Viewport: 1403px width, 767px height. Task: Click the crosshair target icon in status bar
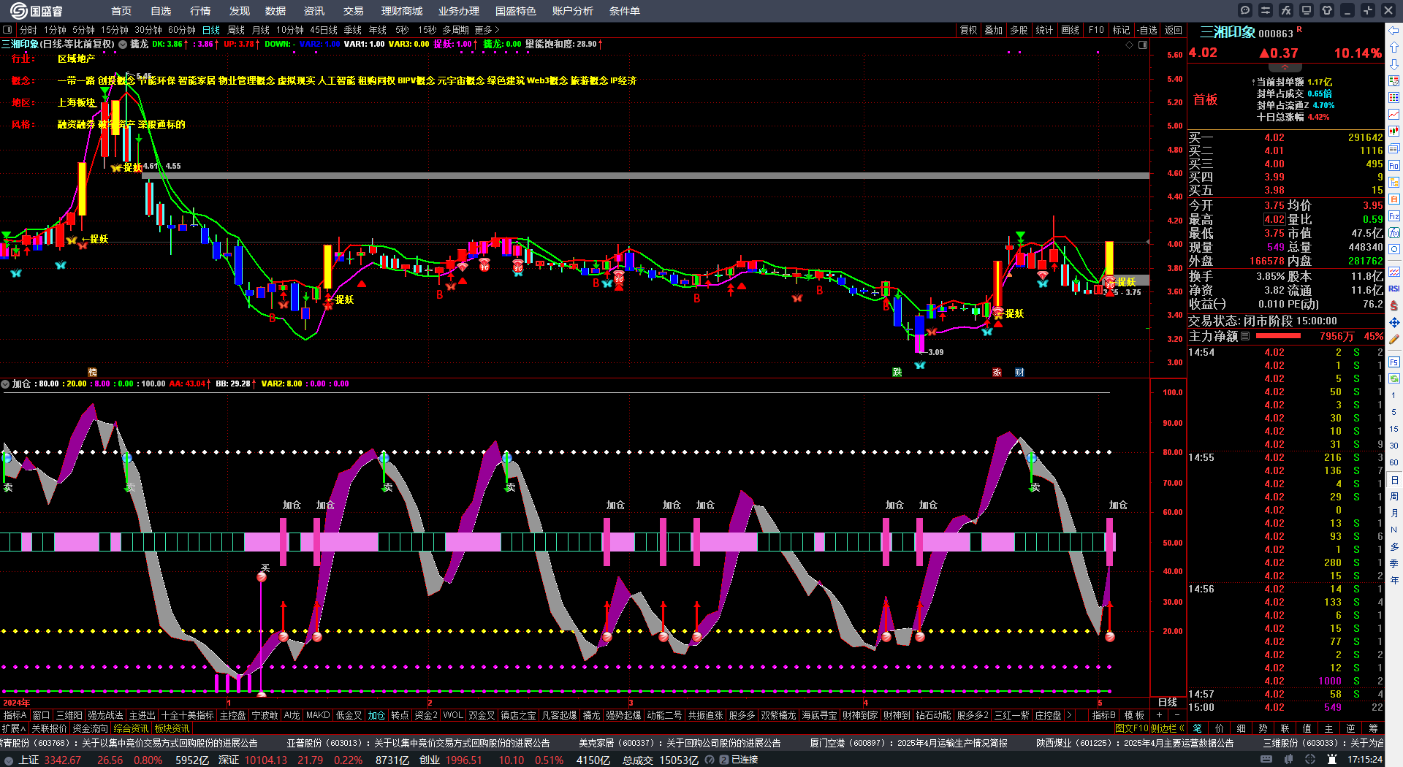1310,760
